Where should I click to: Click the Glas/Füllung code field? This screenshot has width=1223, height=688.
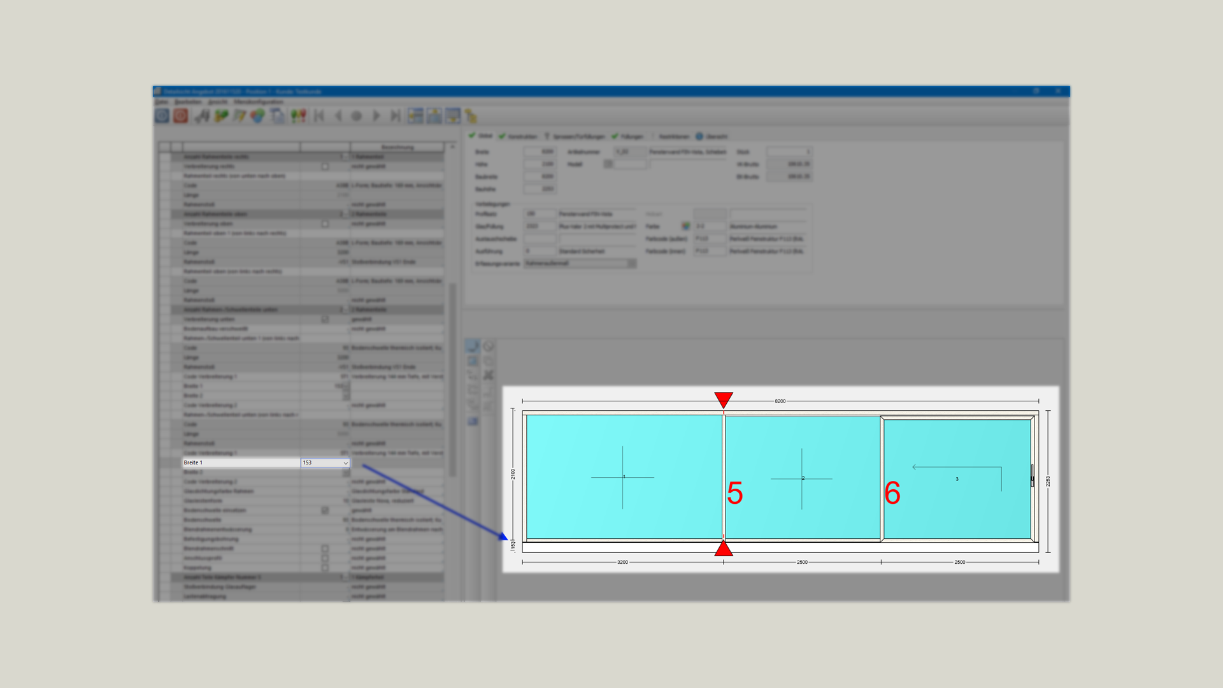coord(540,226)
